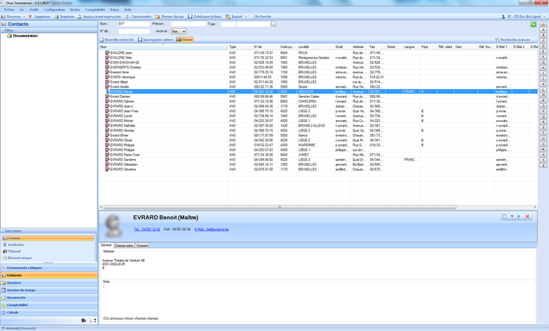Open the Comptabilité menu

pyautogui.click(x=95, y=10)
